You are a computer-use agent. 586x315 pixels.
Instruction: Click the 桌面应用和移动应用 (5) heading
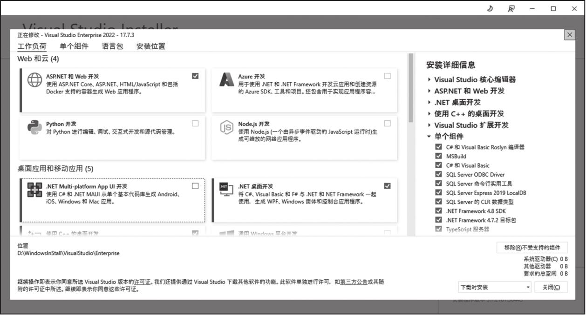pos(55,168)
